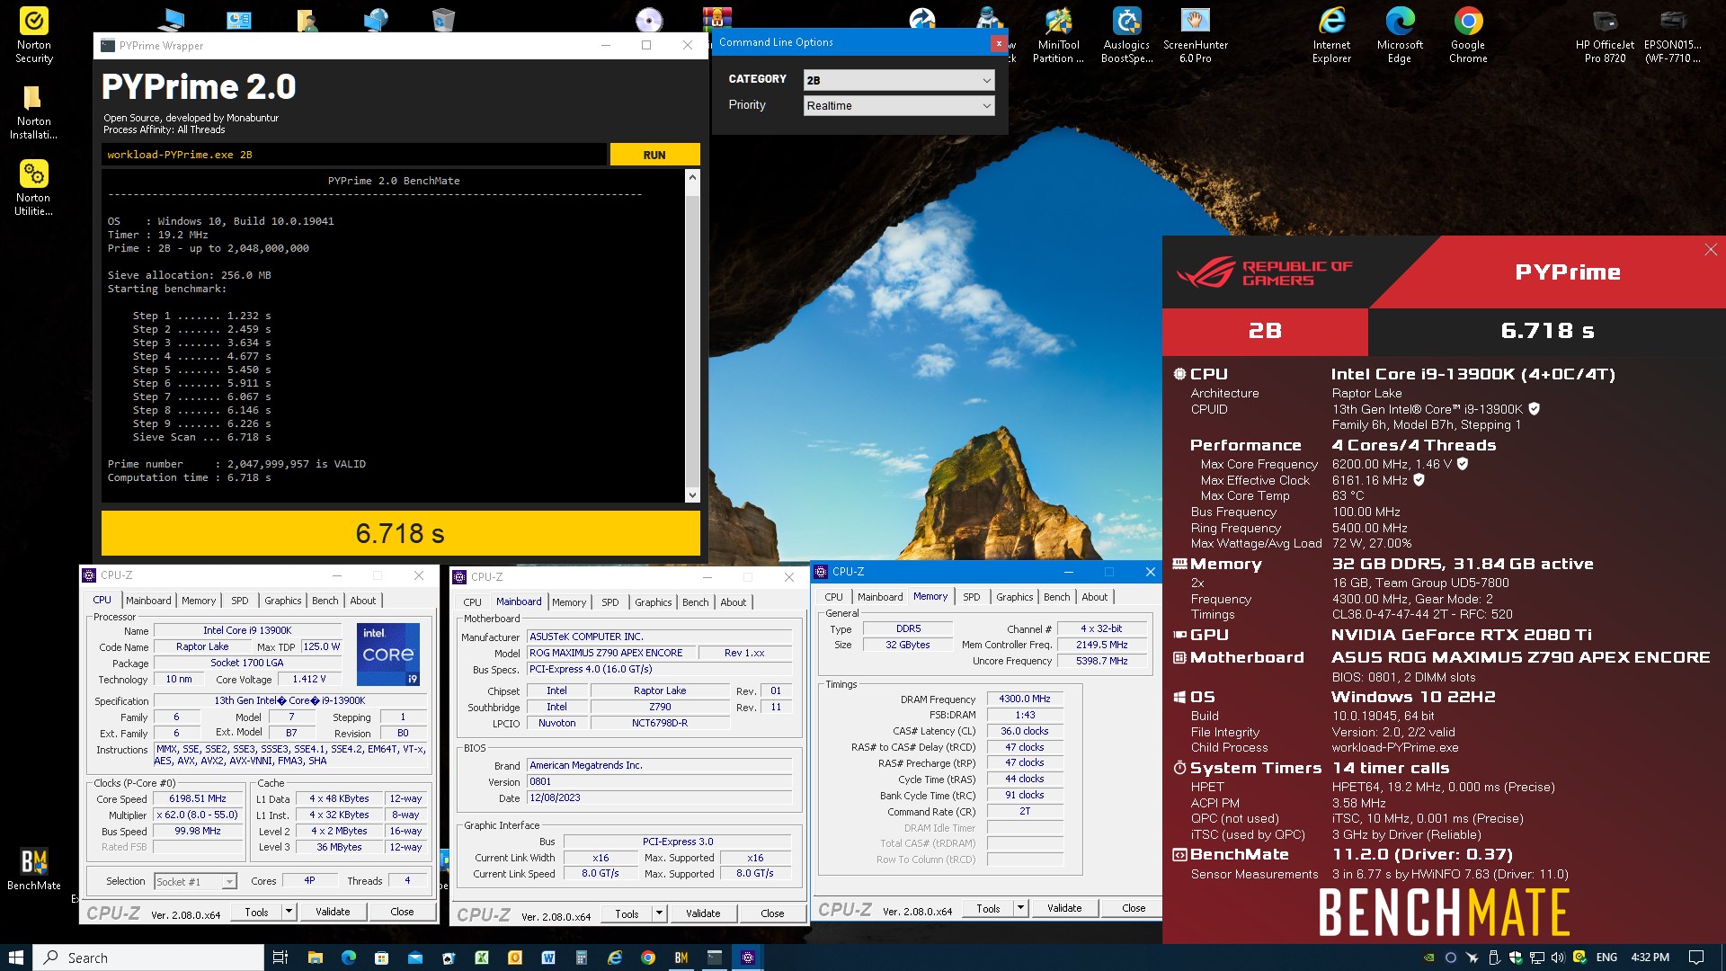Open MiniTool Partition desktop shortcut
Image resolution: width=1726 pixels, height=971 pixels.
click(1058, 36)
